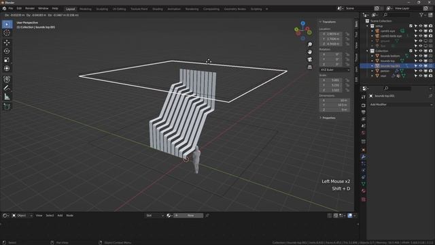Select the Add Cube tool
The height and width of the screenshot is (245, 435).
(x=7, y=107)
